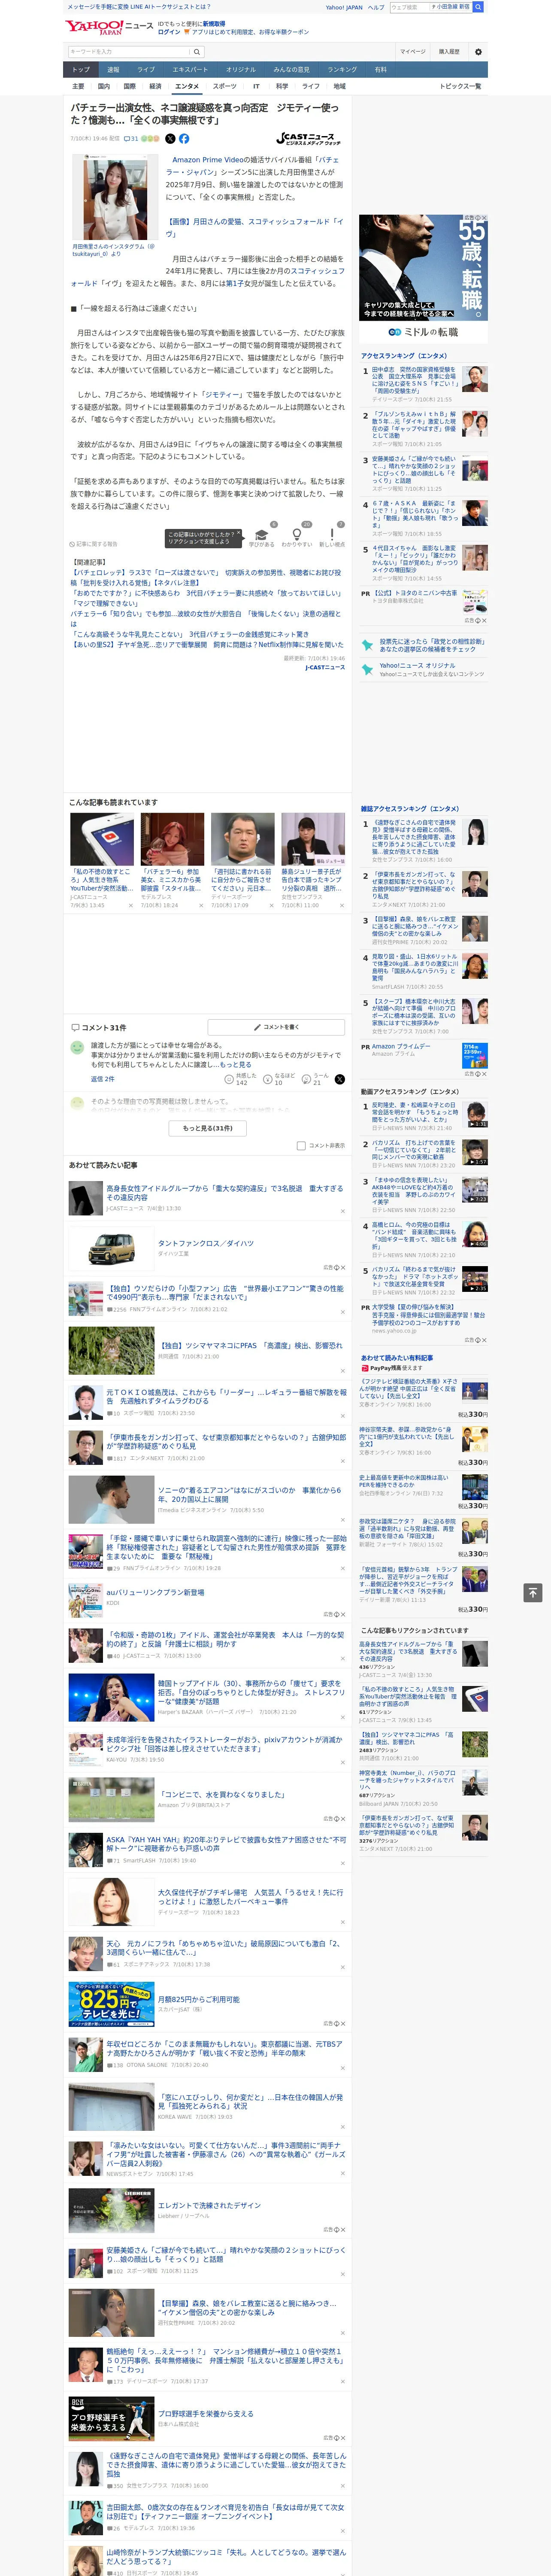Viewport: 551px width, 2576px height.
Task: Click the ログイン link
Action: (x=169, y=32)
